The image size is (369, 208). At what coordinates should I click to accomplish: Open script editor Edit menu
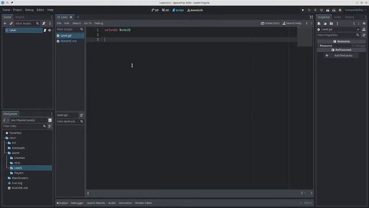pos(67,23)
